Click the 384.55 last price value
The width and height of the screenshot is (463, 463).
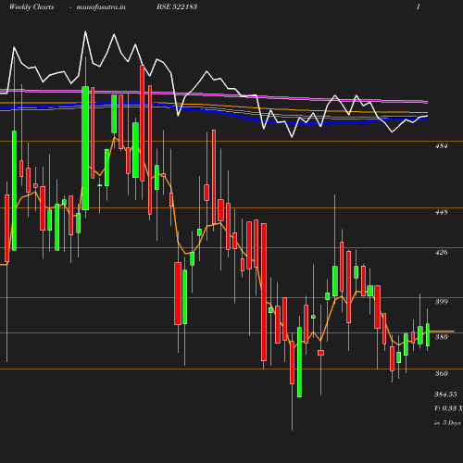tap(445, 394)
